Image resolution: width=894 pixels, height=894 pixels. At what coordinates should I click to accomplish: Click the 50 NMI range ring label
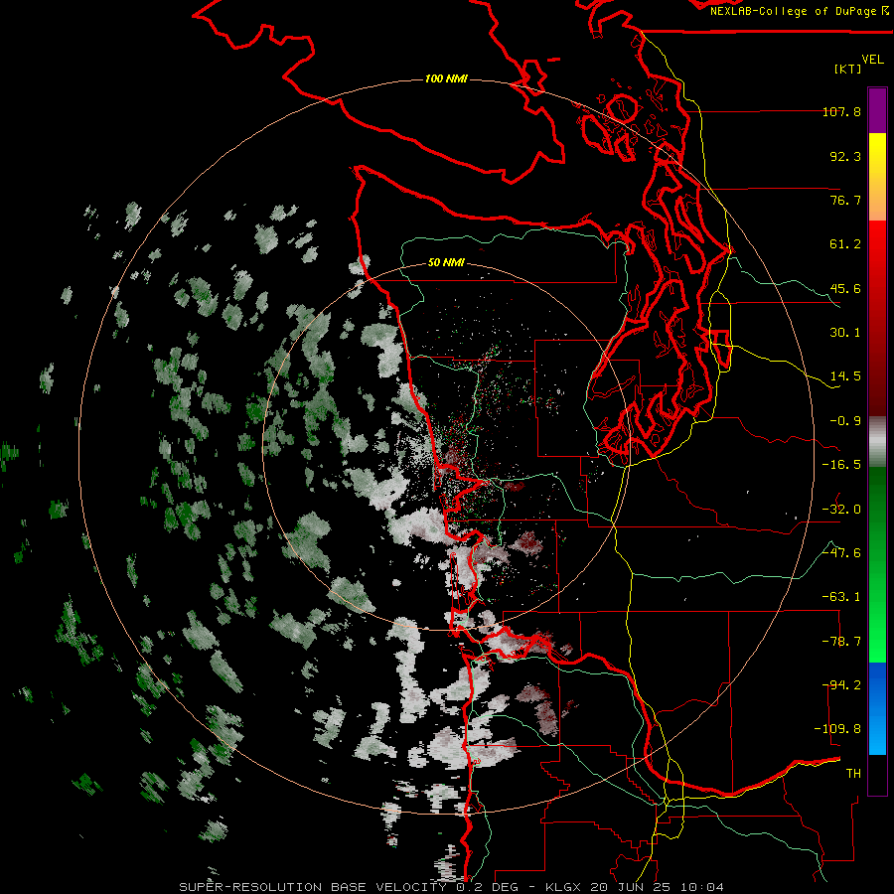tap(446, 263)
